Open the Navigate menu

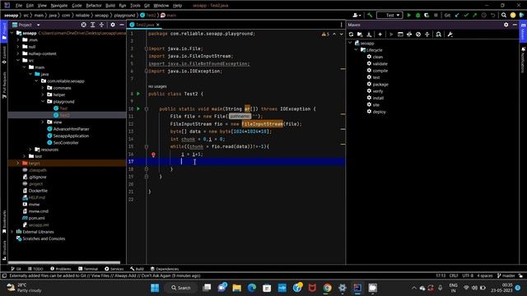[x=59, y=6]
